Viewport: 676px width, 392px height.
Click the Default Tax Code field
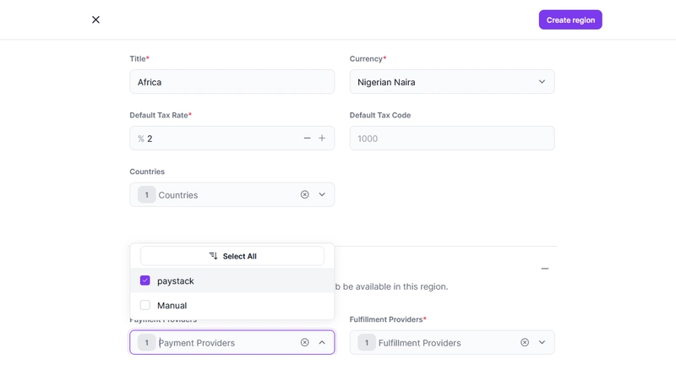pyautogui.click(x=452, y=139)
